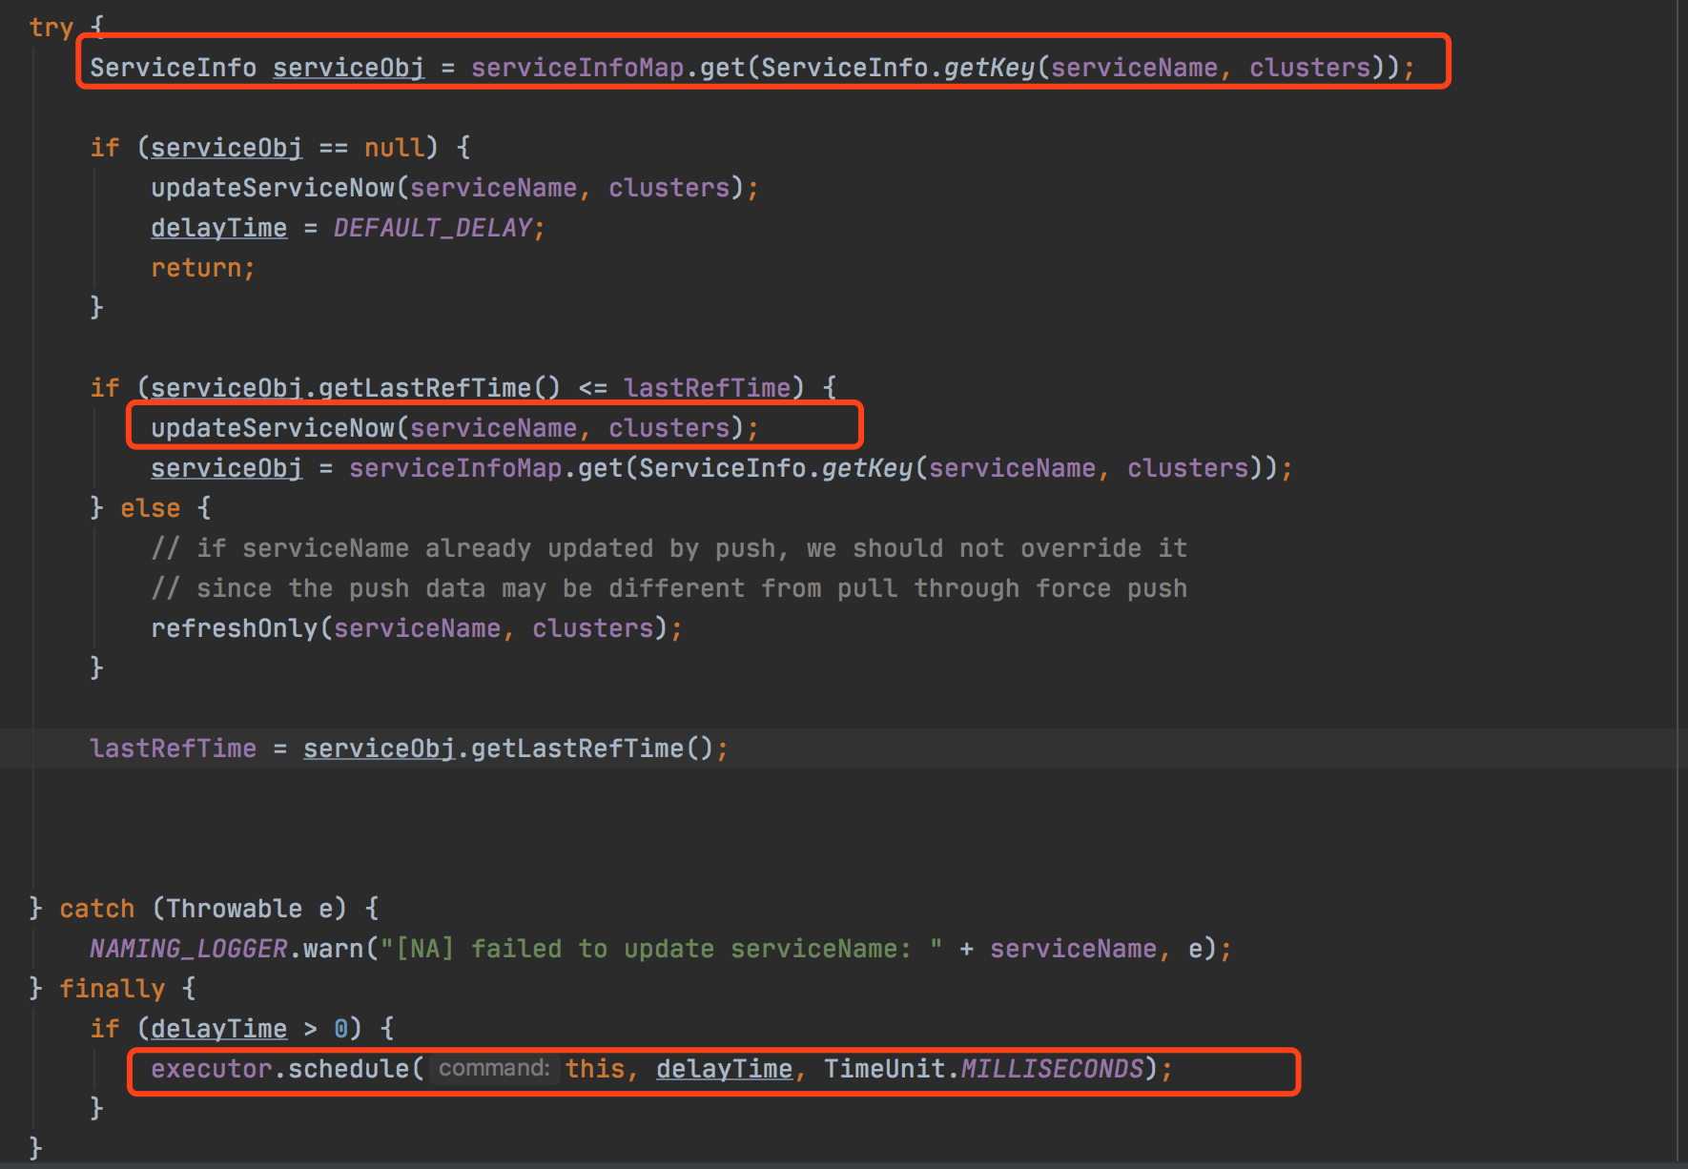Click the "Throwable" exception type
The height and width of the screenshot is (1169, 1688).
tap(234, 909)
